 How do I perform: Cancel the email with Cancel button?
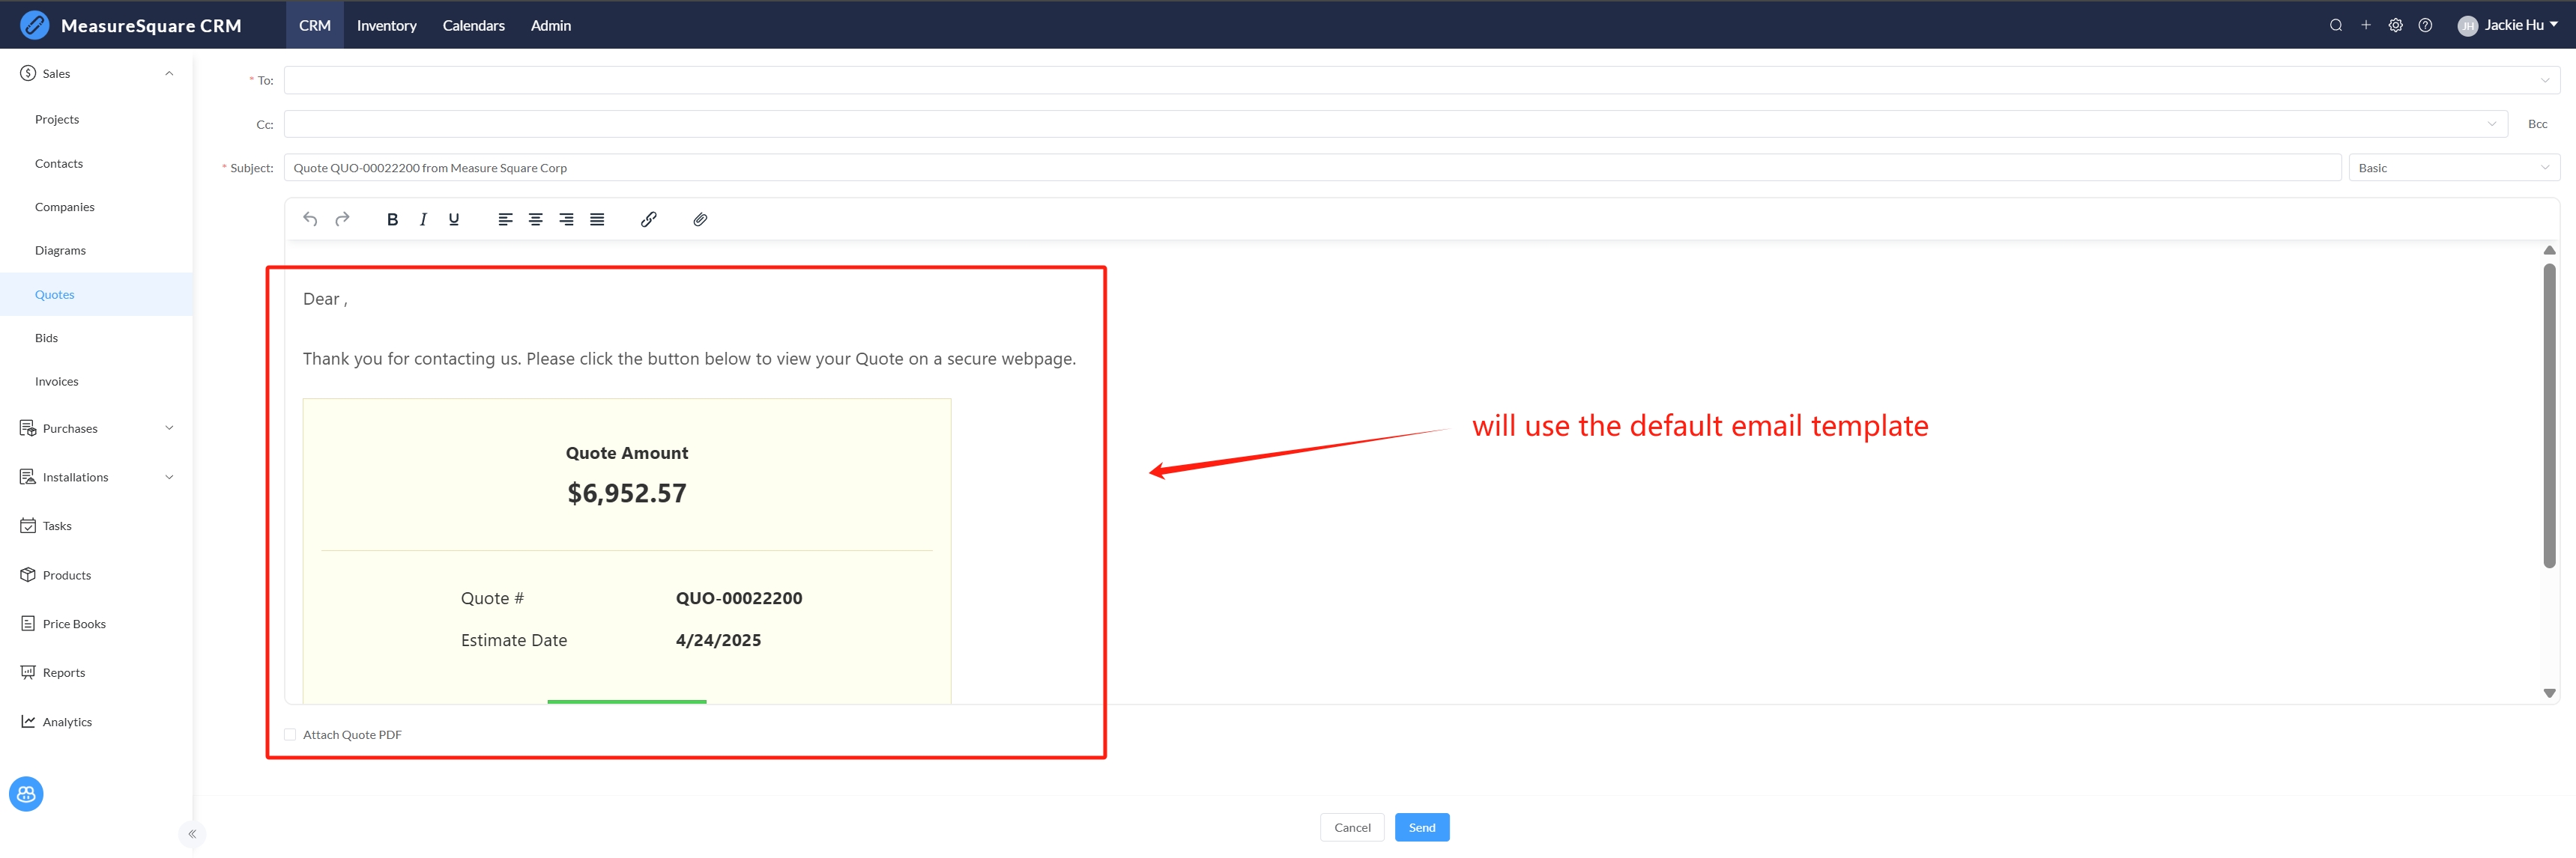coord(1351,827)
